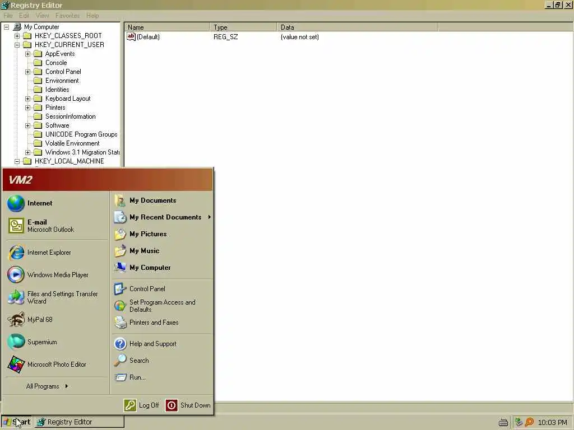This screenshot has height=430, width=574.
Task: Click the 10:03 PM clock
Action: [x=552, y=422]
